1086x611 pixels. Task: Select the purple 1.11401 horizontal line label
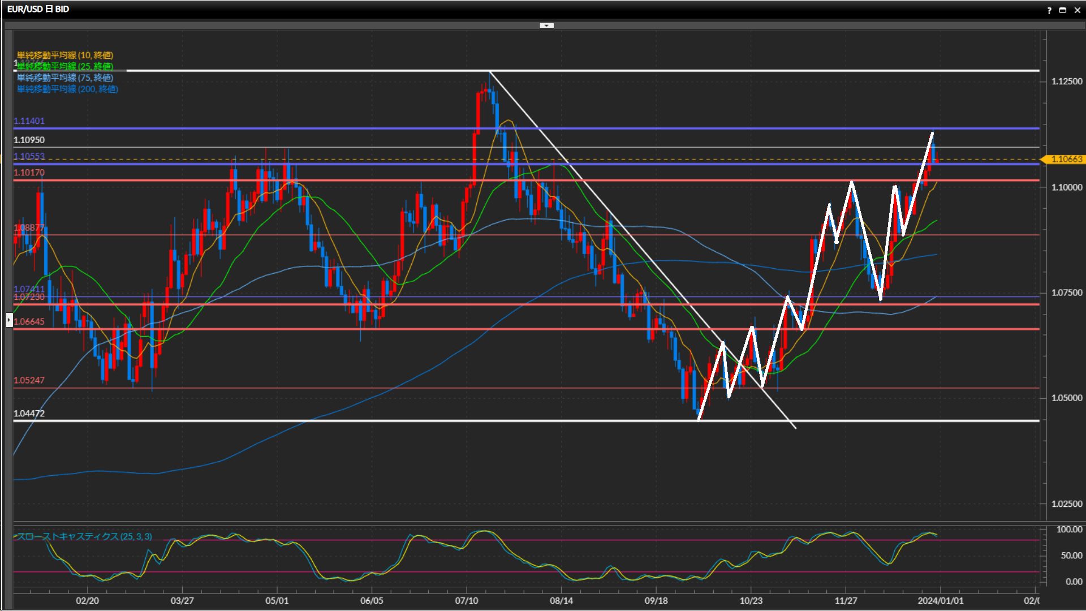tap(29, 121)
